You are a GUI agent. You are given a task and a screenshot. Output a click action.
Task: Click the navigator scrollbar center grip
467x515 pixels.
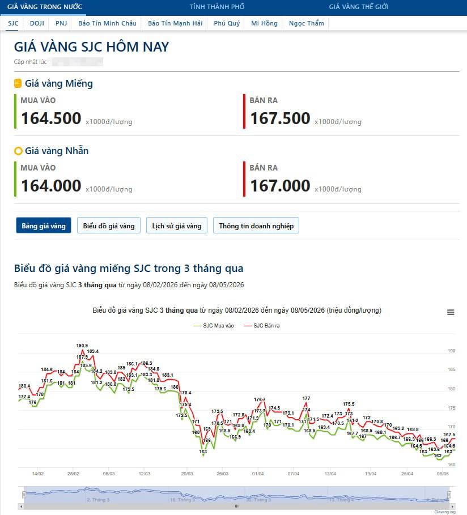point(237,506)
